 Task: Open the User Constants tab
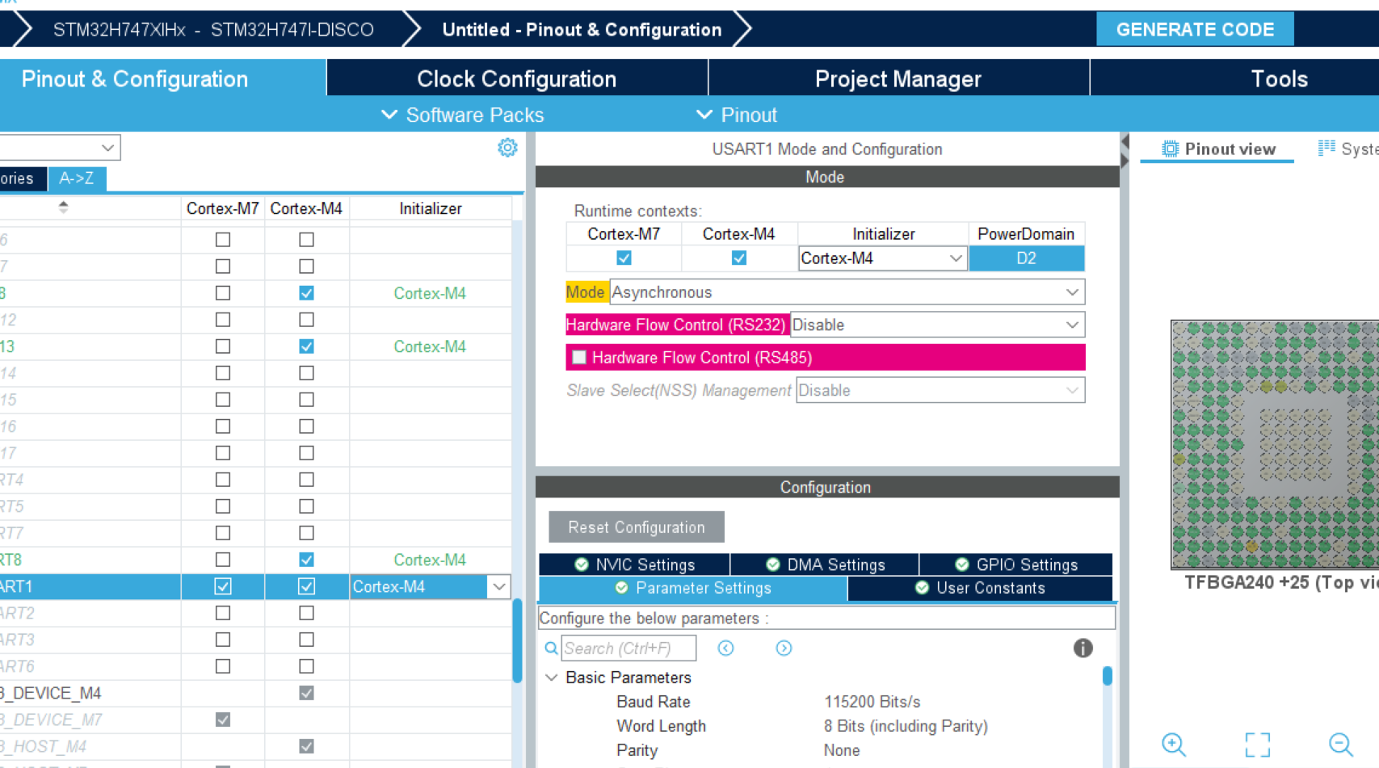(x=980, y=588)
